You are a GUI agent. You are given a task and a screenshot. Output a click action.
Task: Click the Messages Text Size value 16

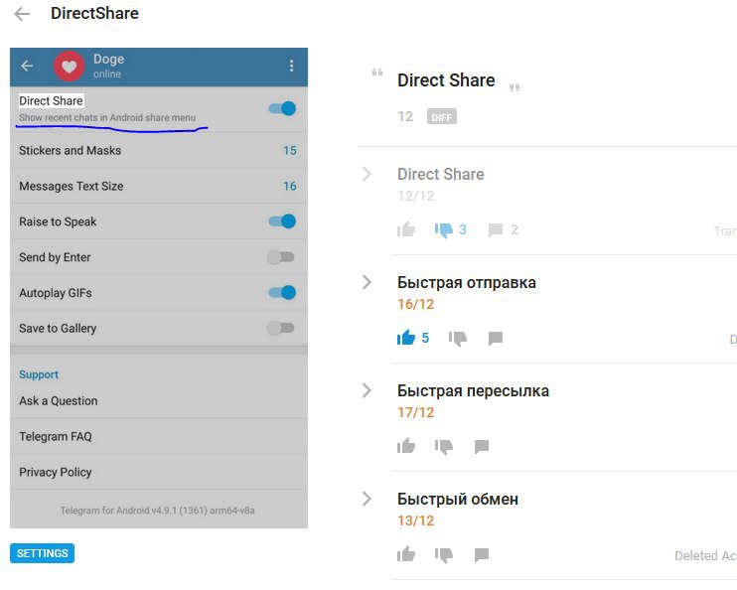click(290, 186)
